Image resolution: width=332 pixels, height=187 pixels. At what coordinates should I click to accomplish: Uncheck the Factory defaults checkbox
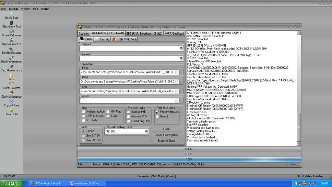coord(158,112)
